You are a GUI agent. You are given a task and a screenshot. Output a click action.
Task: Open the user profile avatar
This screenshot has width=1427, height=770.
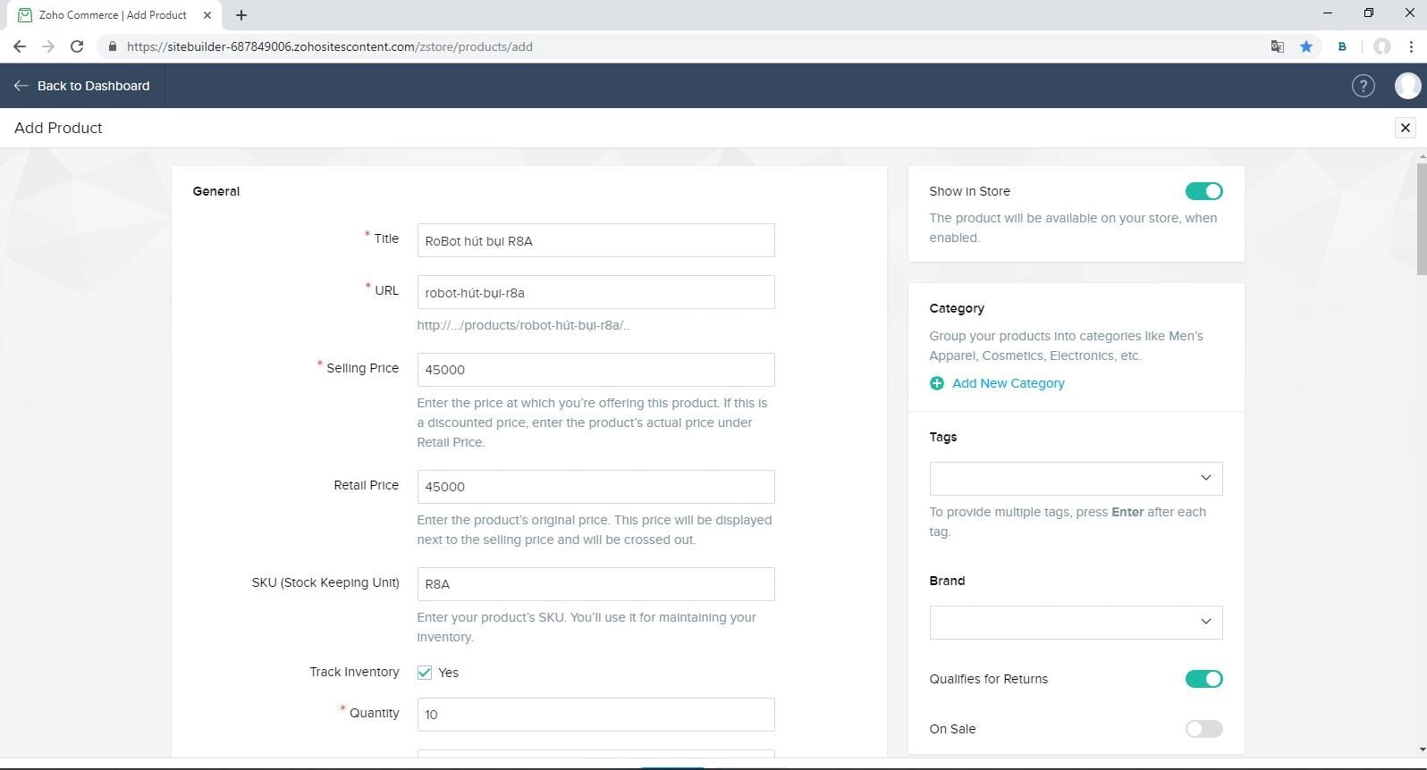(1407, 86)
